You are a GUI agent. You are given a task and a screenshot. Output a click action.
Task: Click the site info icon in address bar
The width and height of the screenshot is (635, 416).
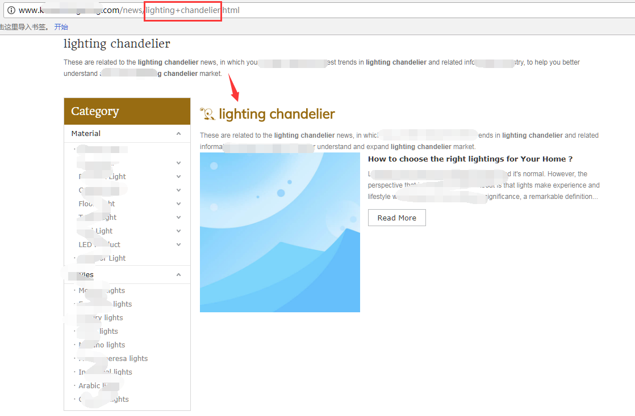click(11, 10)
